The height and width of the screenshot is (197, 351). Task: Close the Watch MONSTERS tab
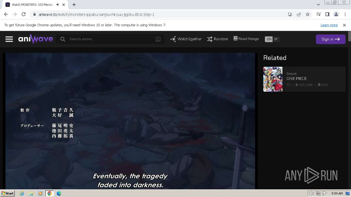point(64,5)
